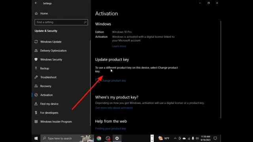Viewport: 253px width, 142px height.
Task: Open the 11:50 AM clock and calendar
Action: click(x=206, y=138)
